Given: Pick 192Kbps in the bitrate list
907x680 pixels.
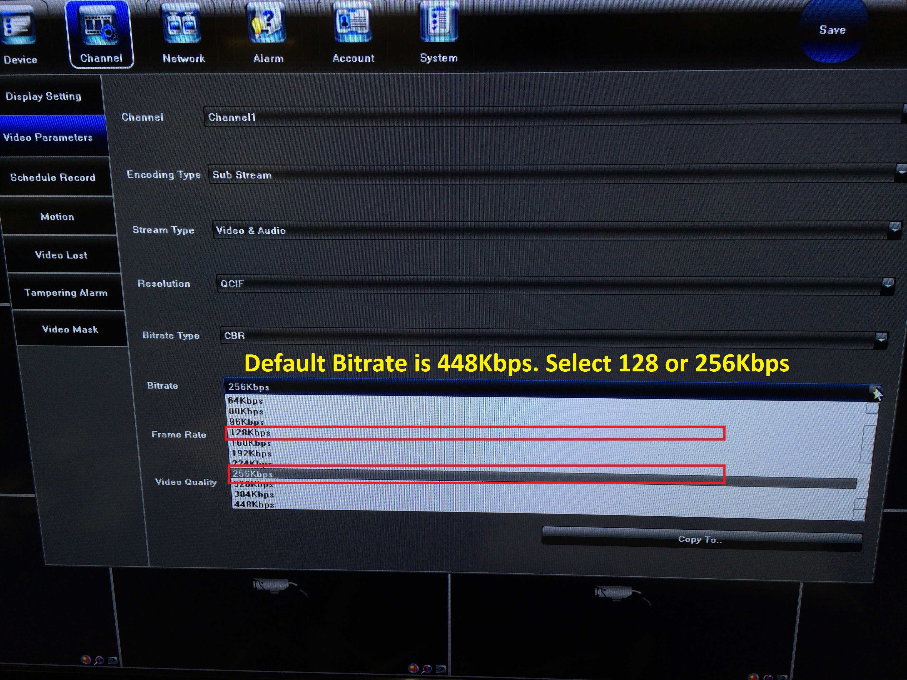Looking at the screenshot, I should [251, 454].
